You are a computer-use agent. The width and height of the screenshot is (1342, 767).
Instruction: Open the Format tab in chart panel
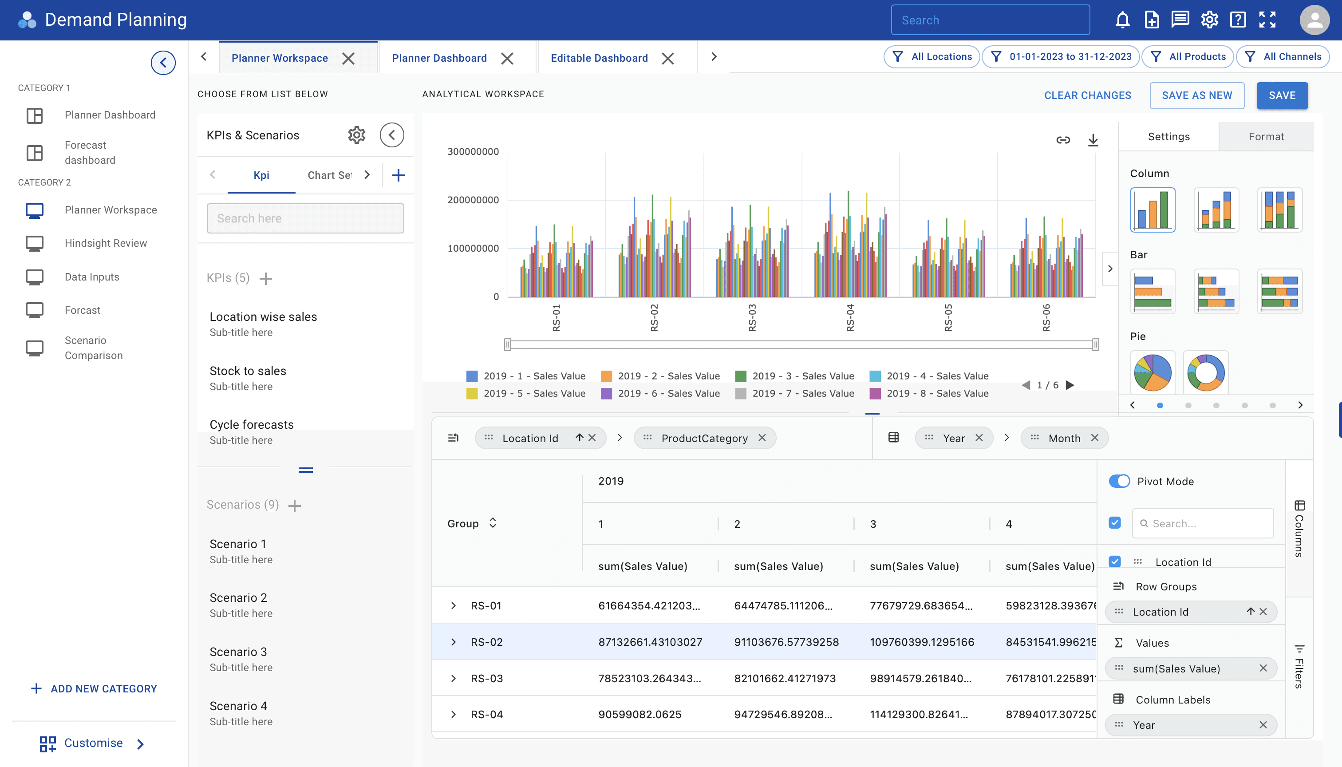[1266, 136]
